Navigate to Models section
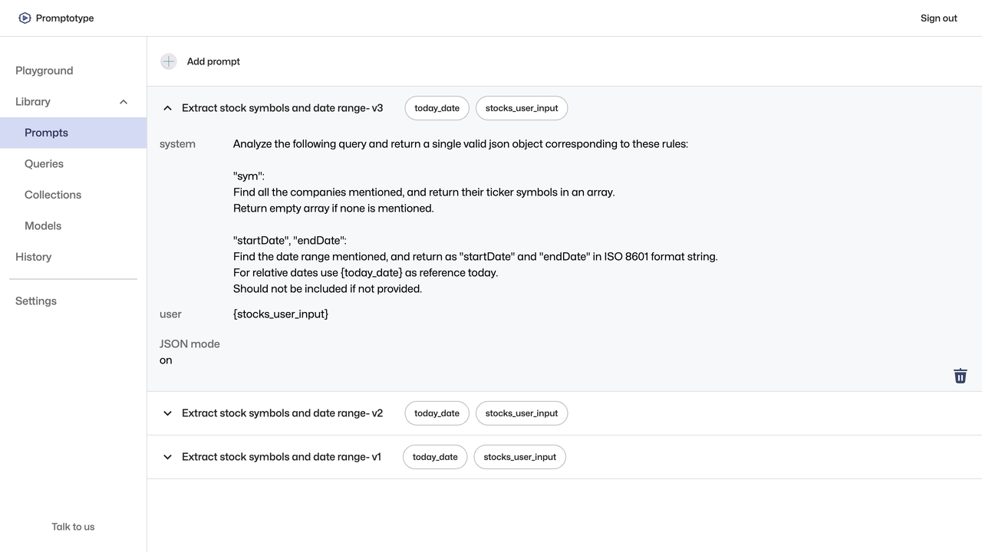Viewport: 982px width, 552px height. pos(43,226)
